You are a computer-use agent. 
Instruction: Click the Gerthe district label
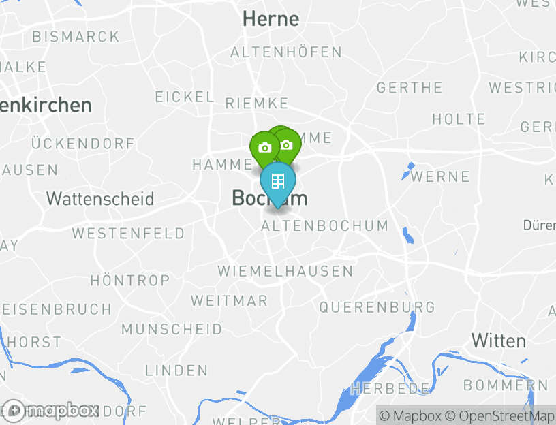coord(410,88)
